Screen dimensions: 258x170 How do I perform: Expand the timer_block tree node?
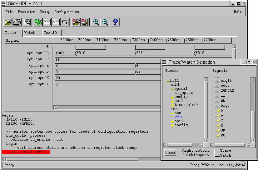click(x=172, y=105)
